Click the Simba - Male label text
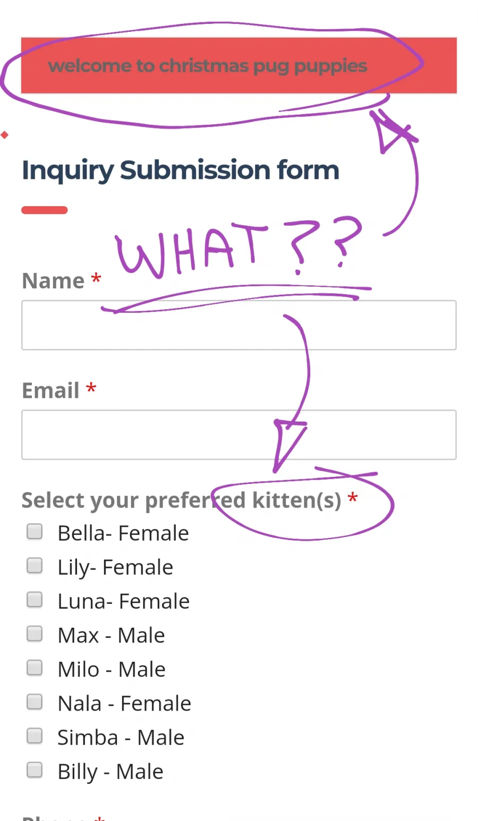 121,738
